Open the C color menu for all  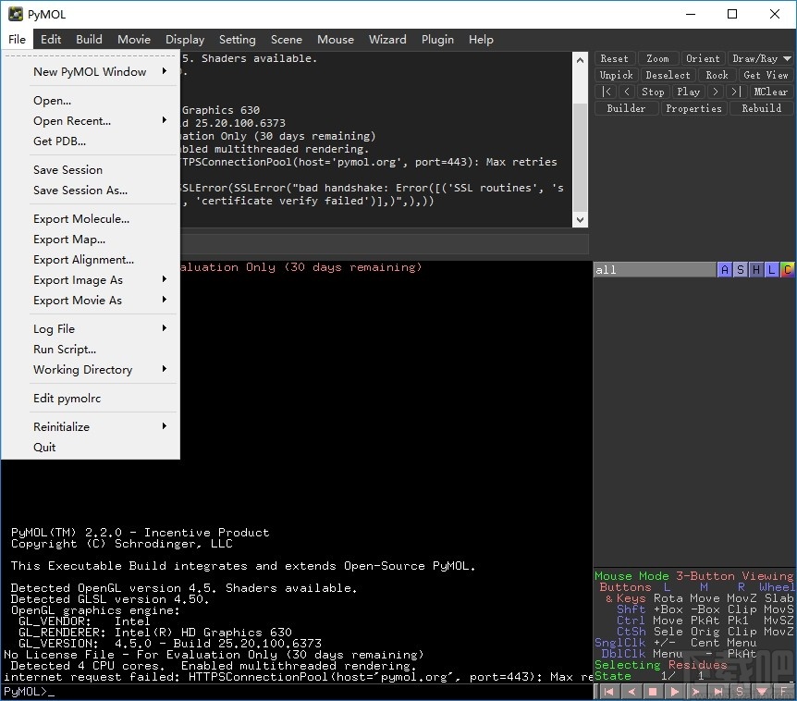788,270
